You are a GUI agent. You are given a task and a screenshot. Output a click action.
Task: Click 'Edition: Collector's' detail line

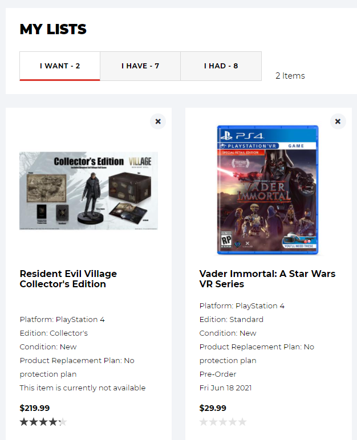[54, 333]
